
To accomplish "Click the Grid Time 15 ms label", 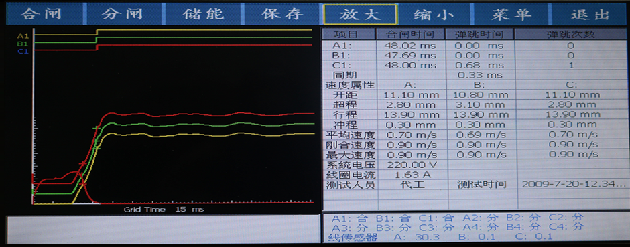I will 164,210.
